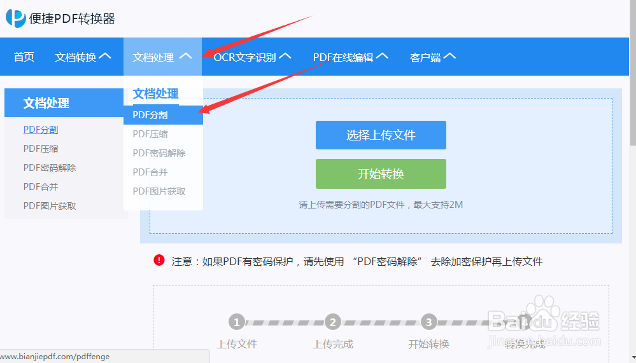Expand chevron next to OCR文字识别
Screen dimensions: 636x363
coord(285,56)
